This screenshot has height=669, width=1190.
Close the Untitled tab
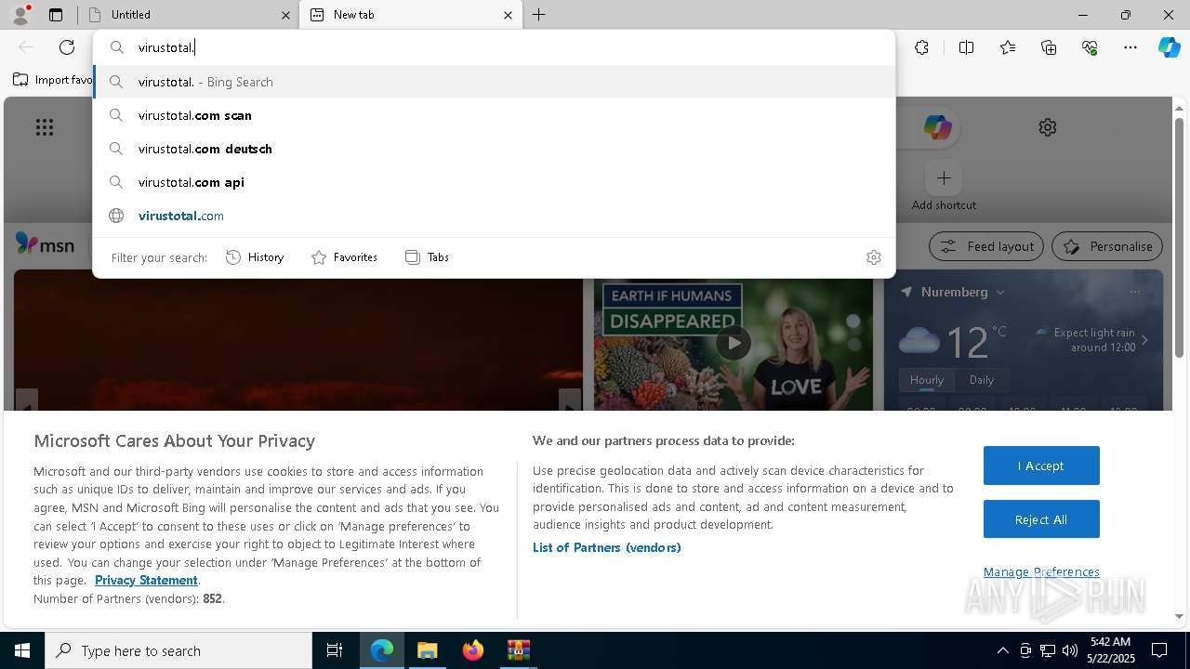click(285, 15)
